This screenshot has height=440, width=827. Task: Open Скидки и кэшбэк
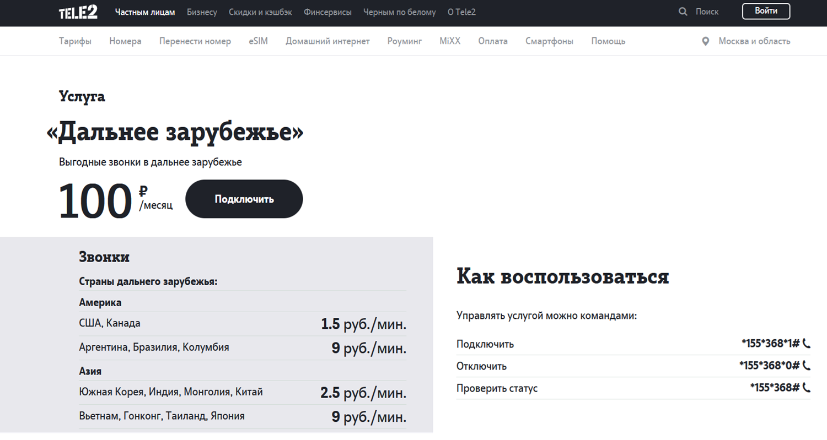pos(260,12)
